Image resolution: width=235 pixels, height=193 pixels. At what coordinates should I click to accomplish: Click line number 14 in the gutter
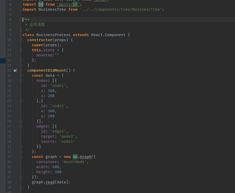pyautogui.click(x=9, y=60)
